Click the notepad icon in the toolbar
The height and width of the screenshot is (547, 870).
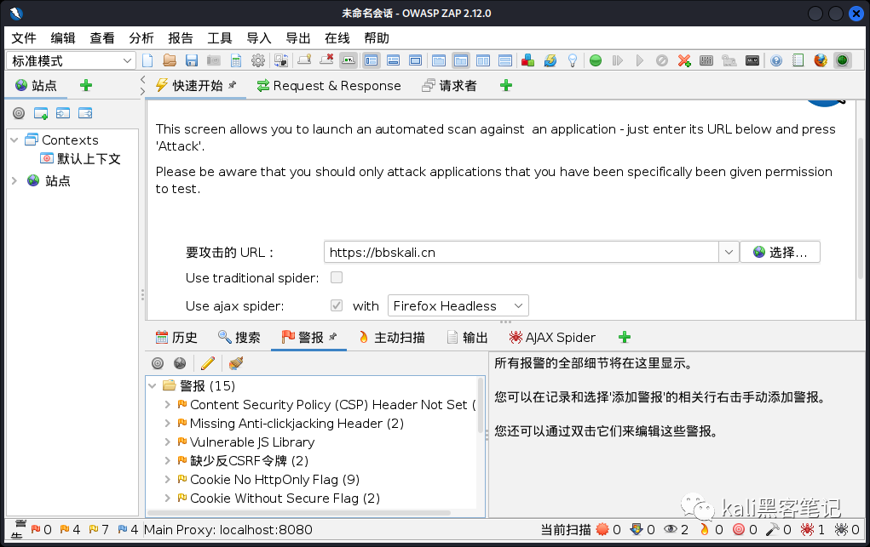click(x=798, y=60)
